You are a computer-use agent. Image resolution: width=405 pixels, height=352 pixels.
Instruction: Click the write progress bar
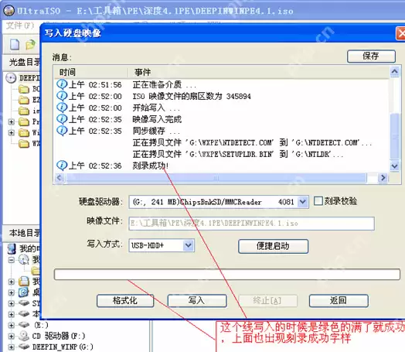[x=227, y=274]
